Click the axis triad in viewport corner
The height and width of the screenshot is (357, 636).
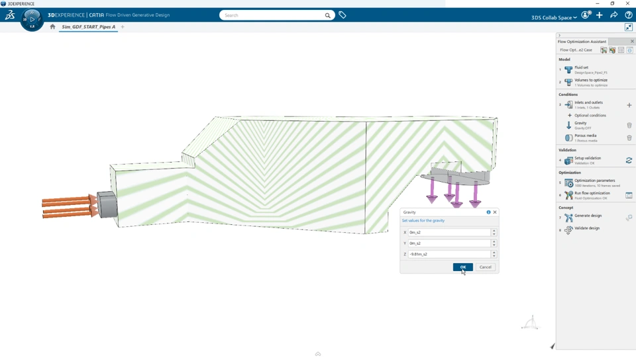[x=530, y=323]
